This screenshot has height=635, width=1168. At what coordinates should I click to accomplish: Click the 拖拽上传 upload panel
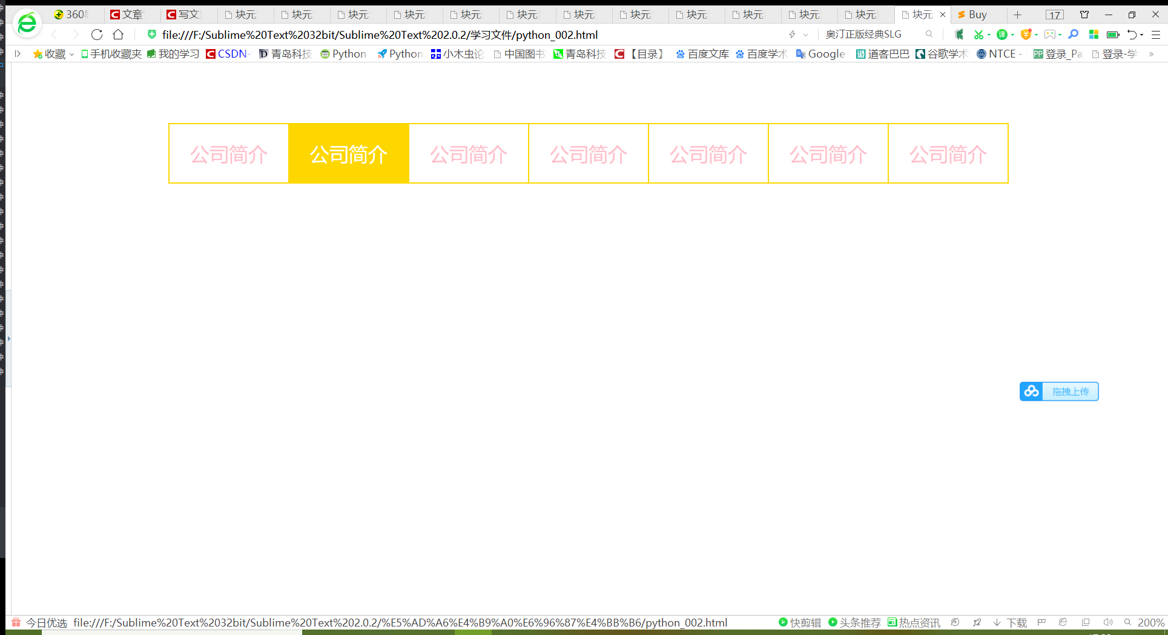pyautogui.click(x=1058, y=391)
